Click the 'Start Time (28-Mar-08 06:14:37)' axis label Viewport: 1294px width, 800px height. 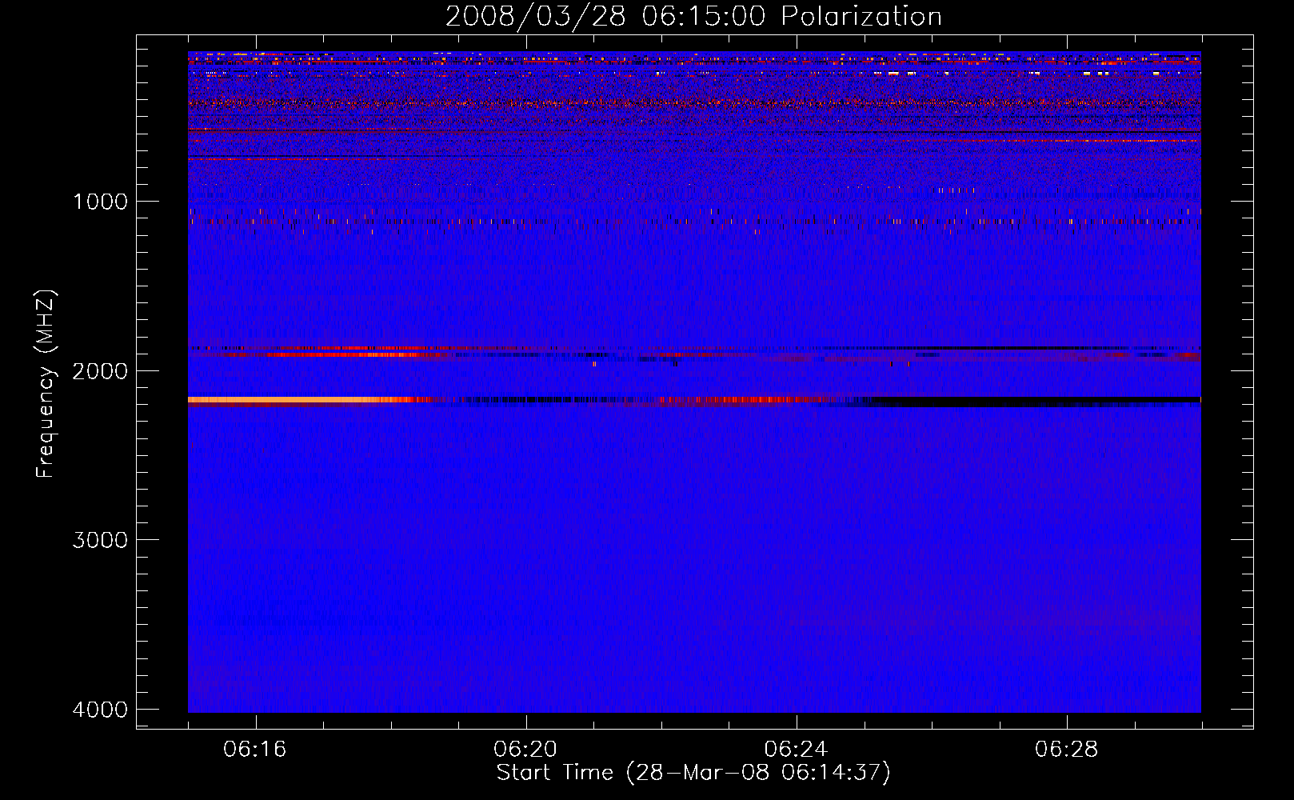click(693, 773)
